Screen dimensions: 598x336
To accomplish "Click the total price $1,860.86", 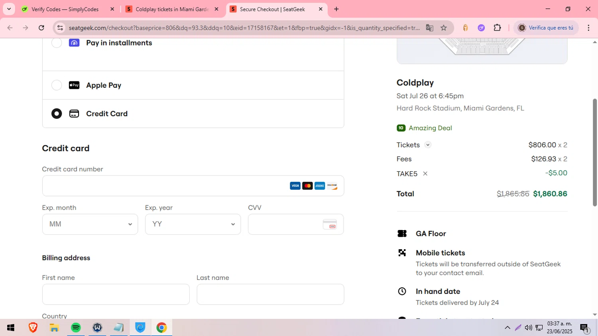I will pyautogui.click(x=550, y=194).
